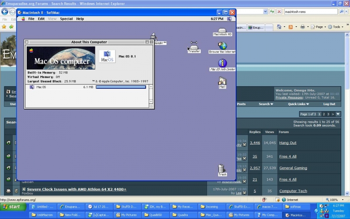The height and width of the screenshot is (219, 350).
Task: Click the Mac OS app icon in memory list
Action: [x=32, y=87]
